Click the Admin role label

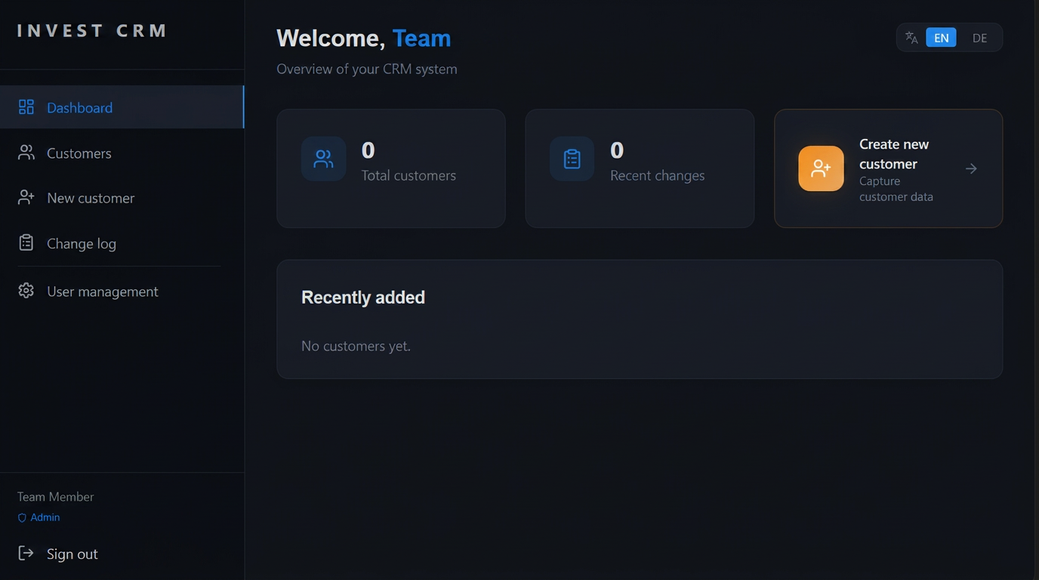(x=45, y=517)
